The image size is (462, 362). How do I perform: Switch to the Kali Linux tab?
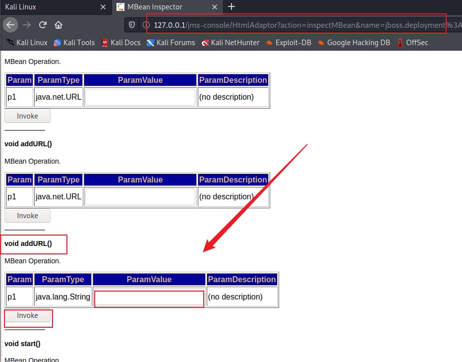pyautogui.click(x=56, y=7)
